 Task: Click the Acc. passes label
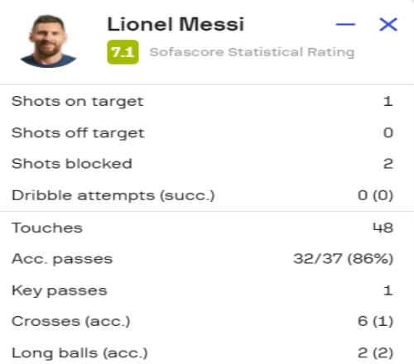point(62,259)
